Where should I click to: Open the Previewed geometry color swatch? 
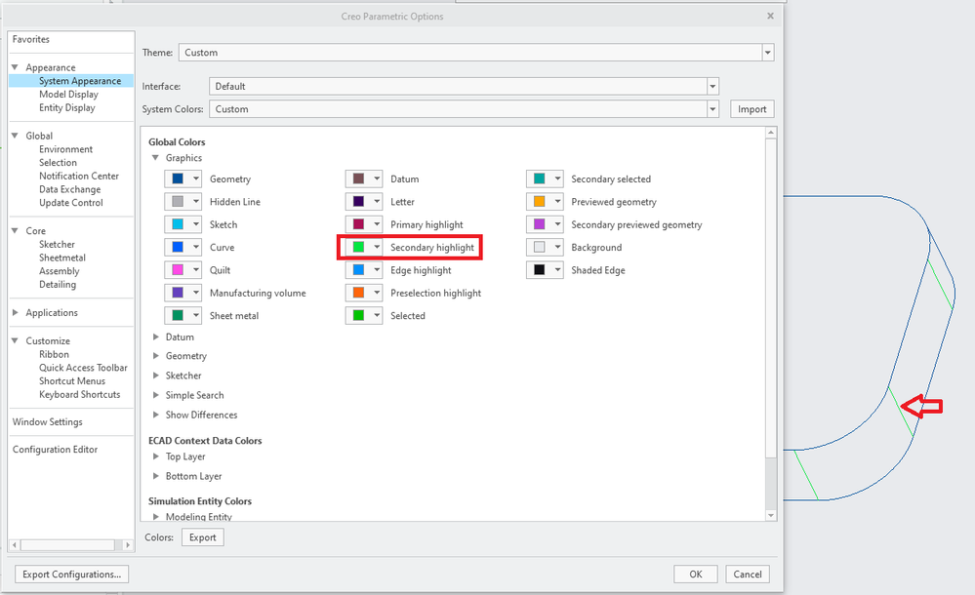coord(545,202)
